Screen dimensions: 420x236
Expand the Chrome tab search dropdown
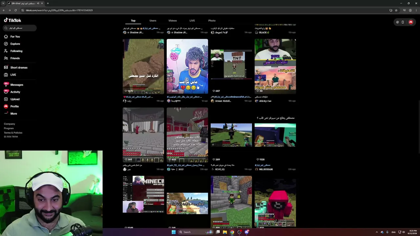pyautogui.click(x=4, y=3)
